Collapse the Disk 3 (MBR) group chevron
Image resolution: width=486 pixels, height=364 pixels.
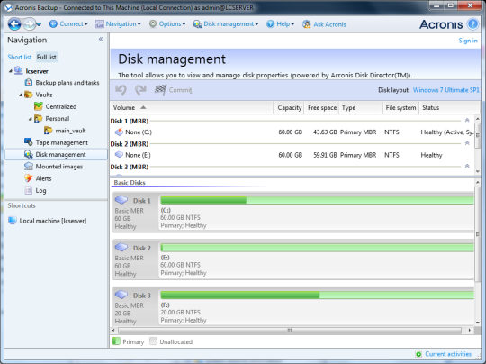point(467,167)
